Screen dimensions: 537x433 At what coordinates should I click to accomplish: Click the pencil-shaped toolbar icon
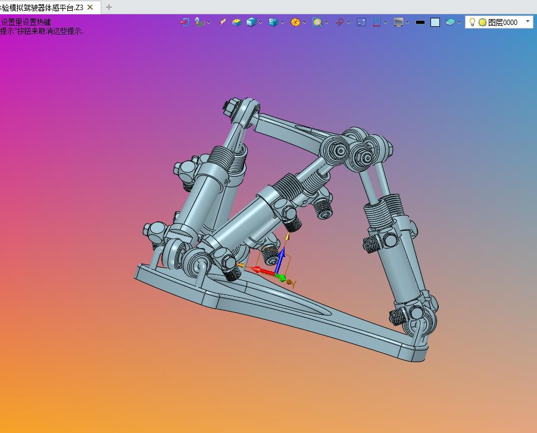pyautogui.click(x=223, y=22)
